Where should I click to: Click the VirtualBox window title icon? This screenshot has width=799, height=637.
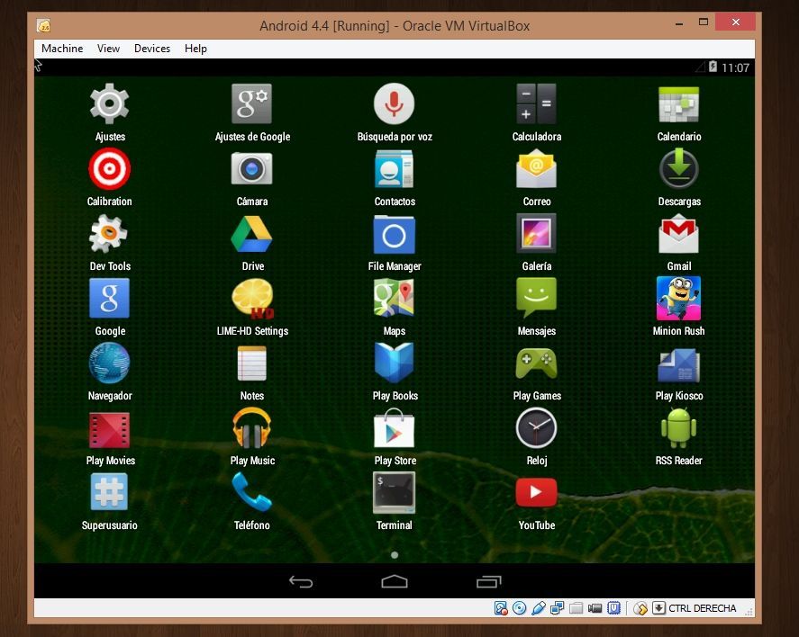point(44,25)
